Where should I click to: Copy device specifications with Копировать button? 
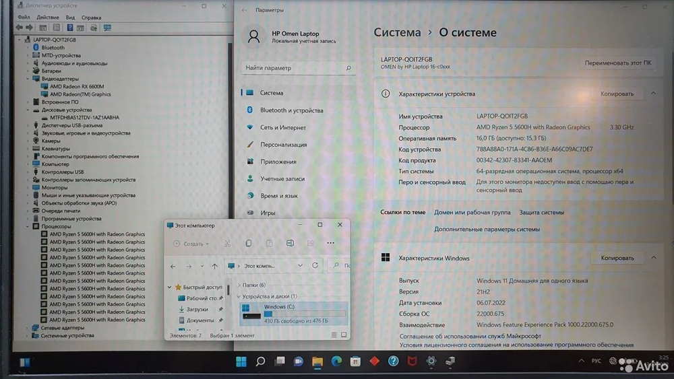click(x=617, y=94)
